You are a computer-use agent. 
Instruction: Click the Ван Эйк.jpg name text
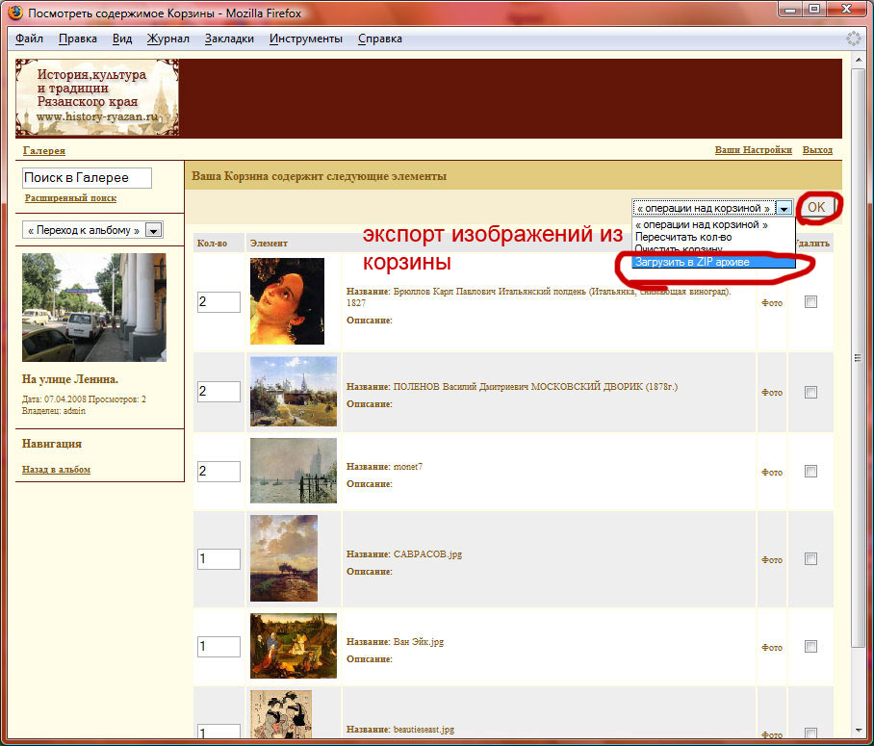(x=419, y=642)
